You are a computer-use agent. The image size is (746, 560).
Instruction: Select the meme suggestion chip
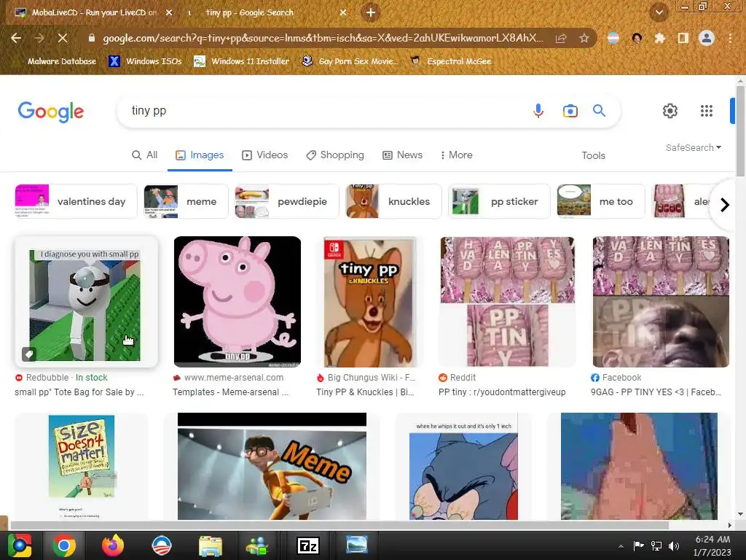[186, 201]
